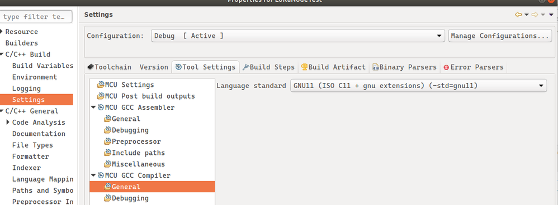
Task: Open the Configuration dropdown
Action: click(x=298, y=36)
